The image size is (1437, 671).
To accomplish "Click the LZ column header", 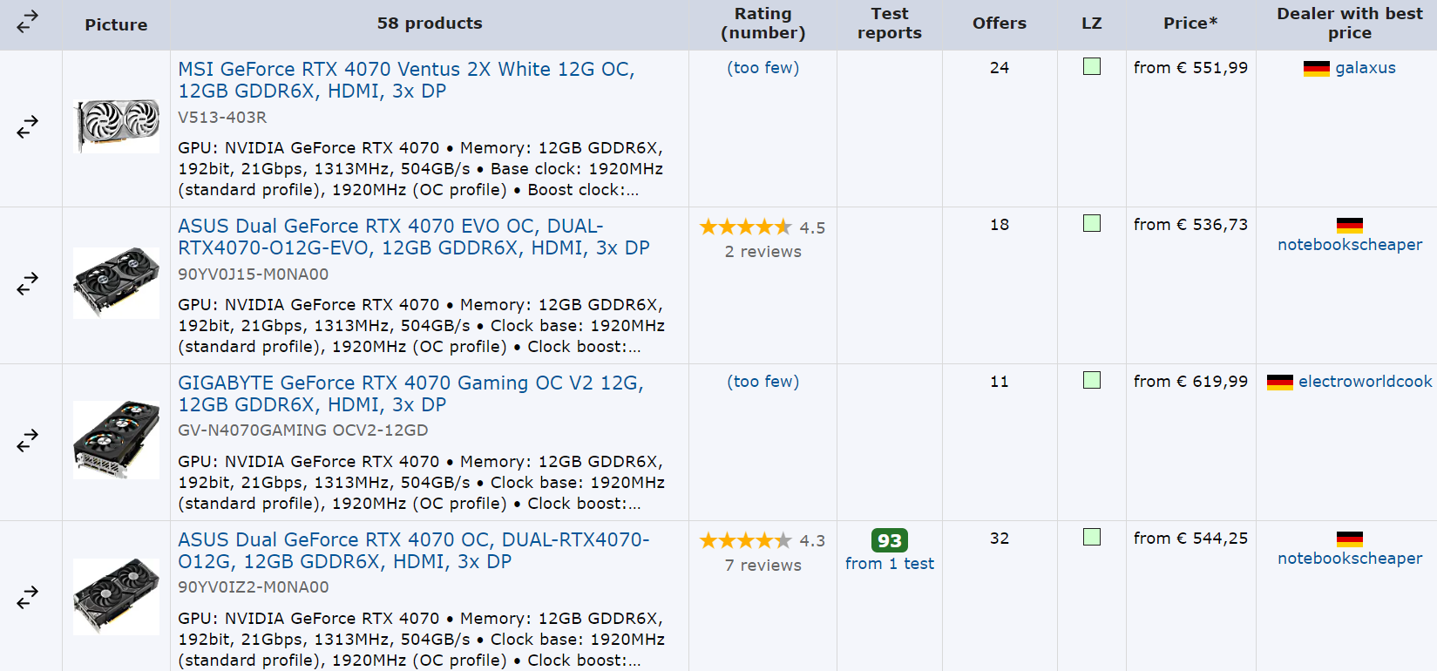I will tap(1091, 24).
